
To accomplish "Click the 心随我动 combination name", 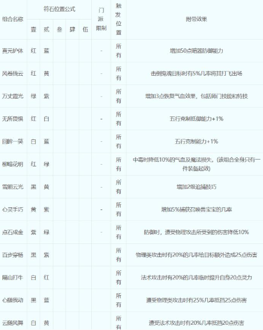I will [x=13, y=300].
